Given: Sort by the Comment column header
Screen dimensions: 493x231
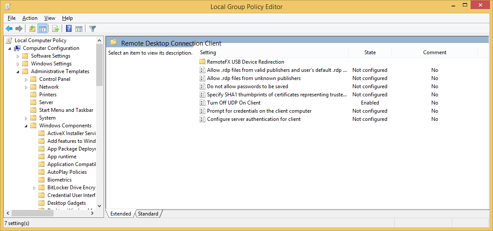Looking at the screenshot, I should point(434,52).
